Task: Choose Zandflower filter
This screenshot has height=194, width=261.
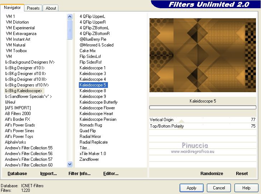Action: 89,159
